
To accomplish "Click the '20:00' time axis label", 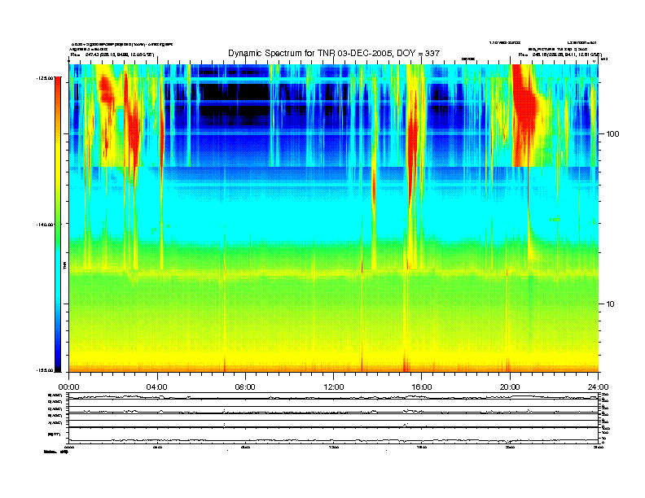I will [510, 387].
